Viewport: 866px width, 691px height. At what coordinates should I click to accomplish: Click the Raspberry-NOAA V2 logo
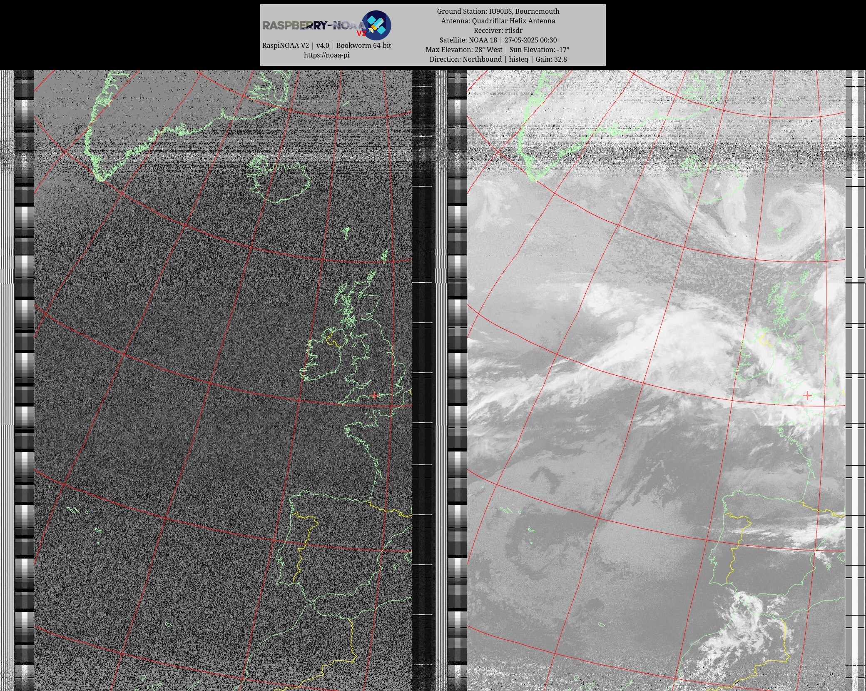326,25
